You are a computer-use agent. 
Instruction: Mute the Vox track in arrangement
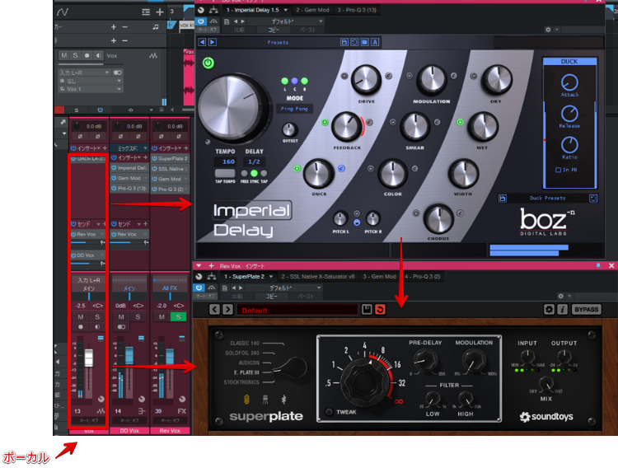coord(64,55)
